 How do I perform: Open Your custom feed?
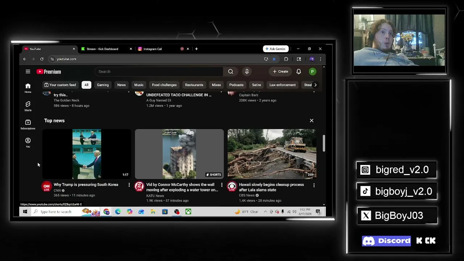[x=60, y=85]
